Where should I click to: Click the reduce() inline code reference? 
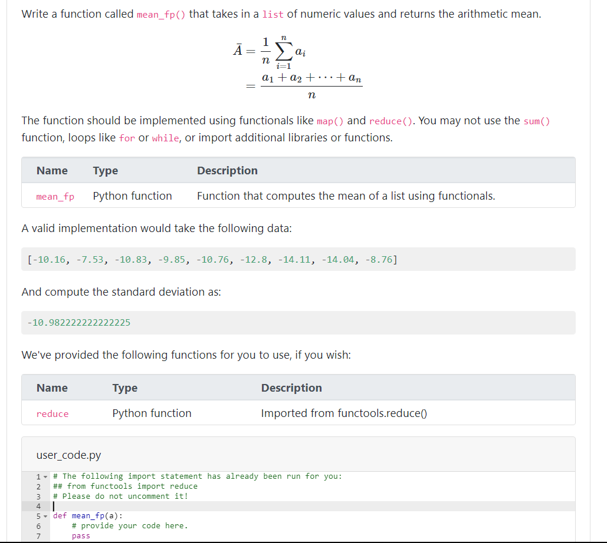point(389,120)
